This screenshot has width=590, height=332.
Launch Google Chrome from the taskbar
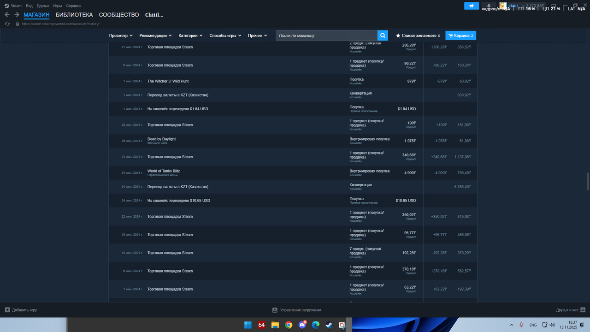click(x=289, y=325)
